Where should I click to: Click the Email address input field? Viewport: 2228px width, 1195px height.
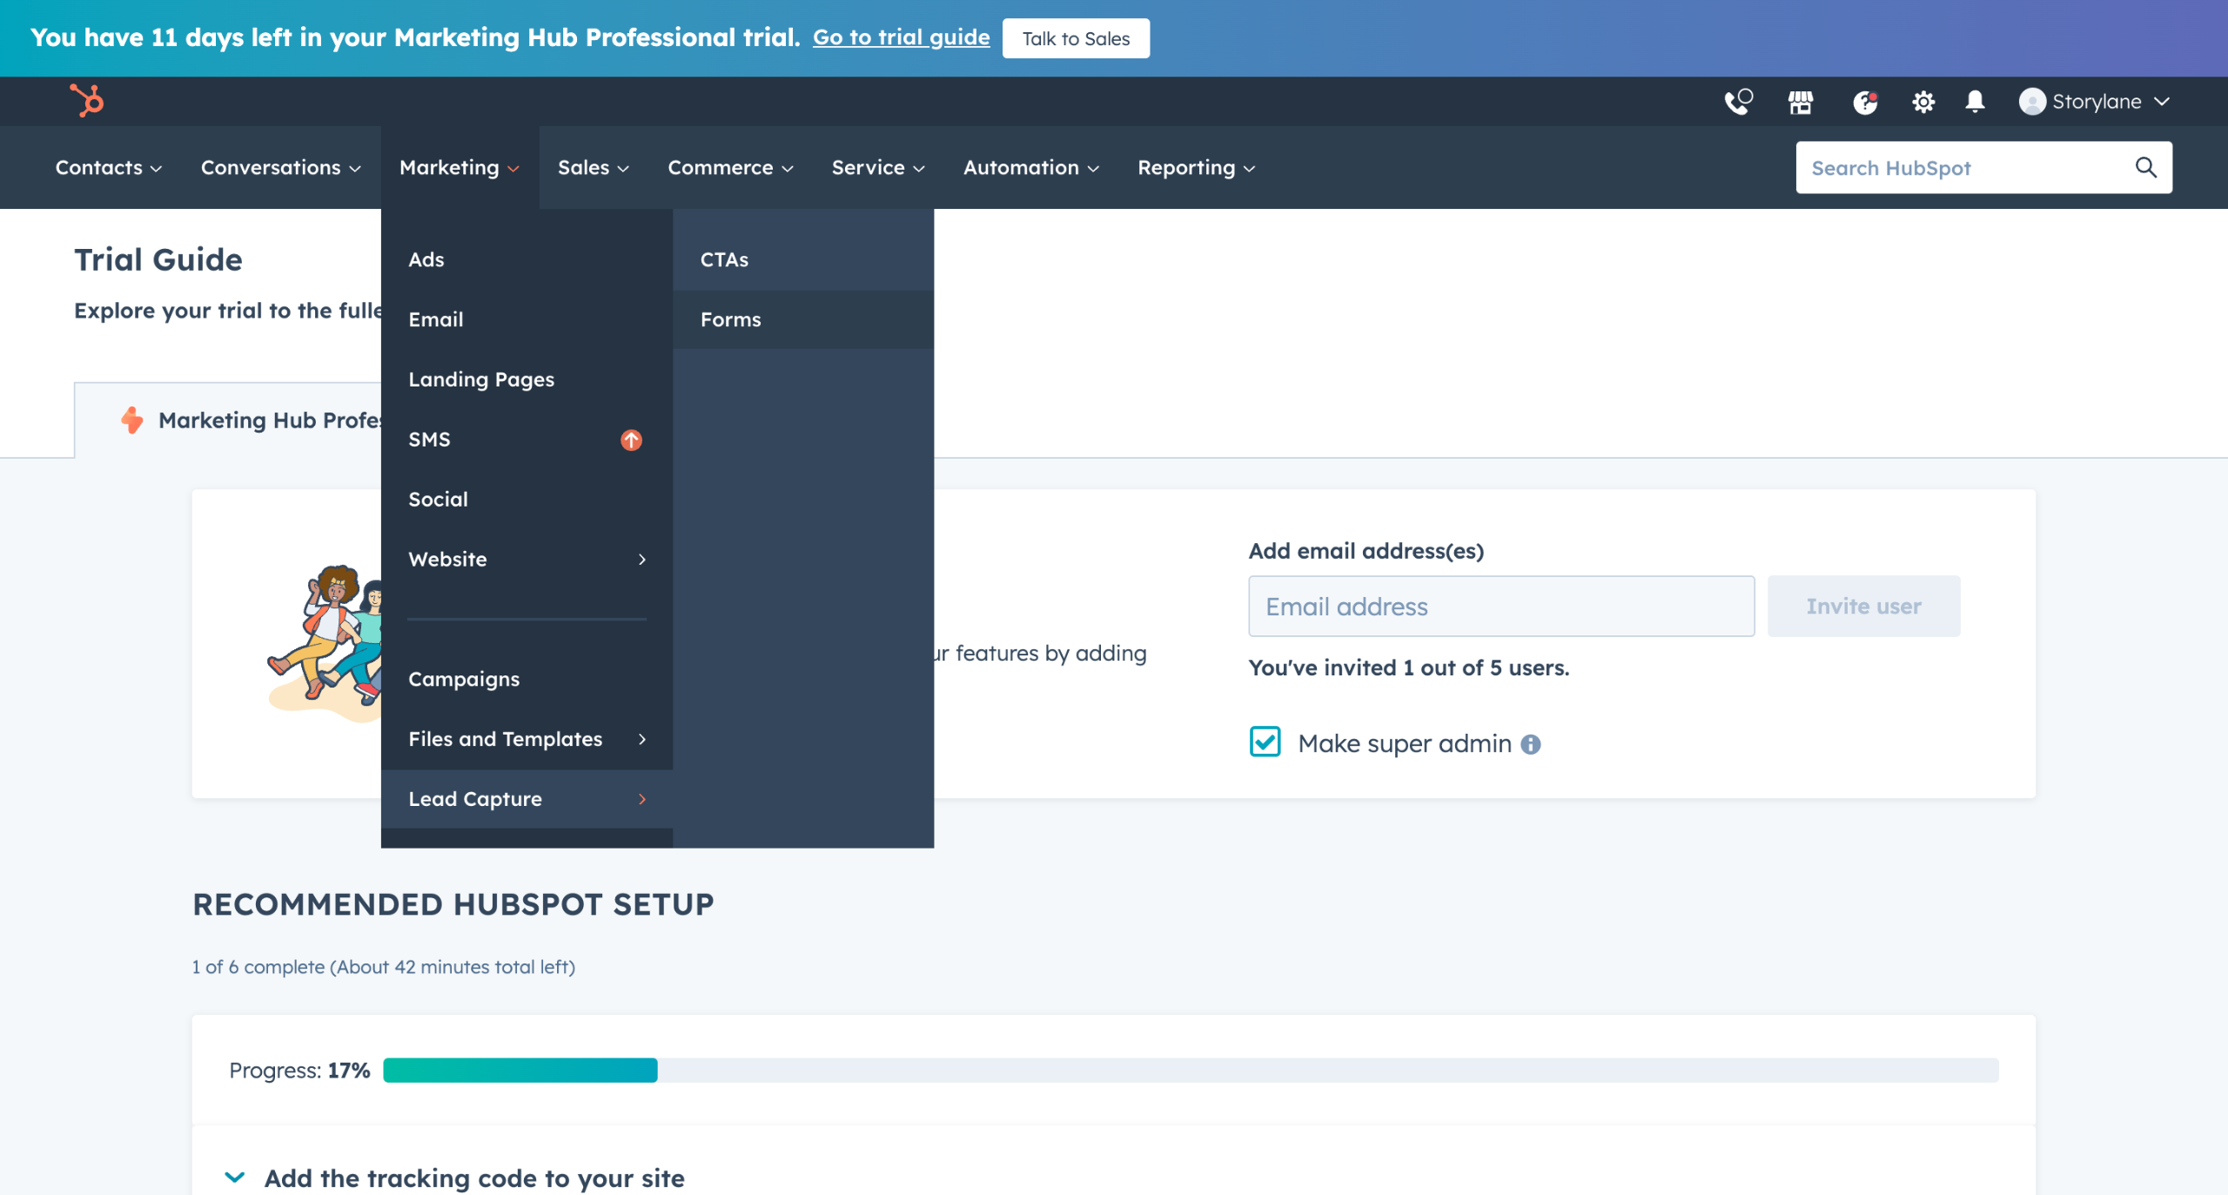point(1501,606)
